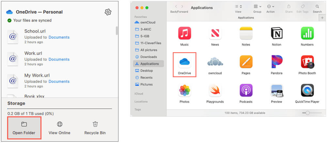Open the Photo Booth app icon
328x143 pixels.
pyautogui.click(x=307, y=62)
